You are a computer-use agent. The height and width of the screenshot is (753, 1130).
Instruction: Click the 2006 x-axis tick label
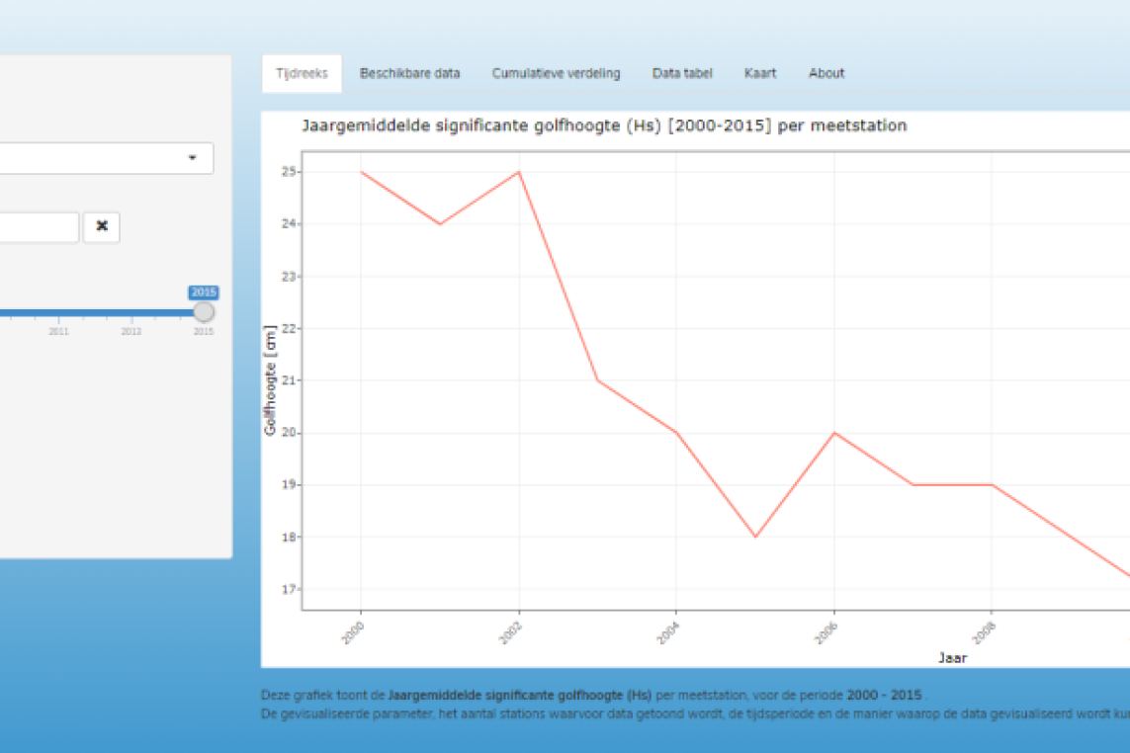point(826,632)
